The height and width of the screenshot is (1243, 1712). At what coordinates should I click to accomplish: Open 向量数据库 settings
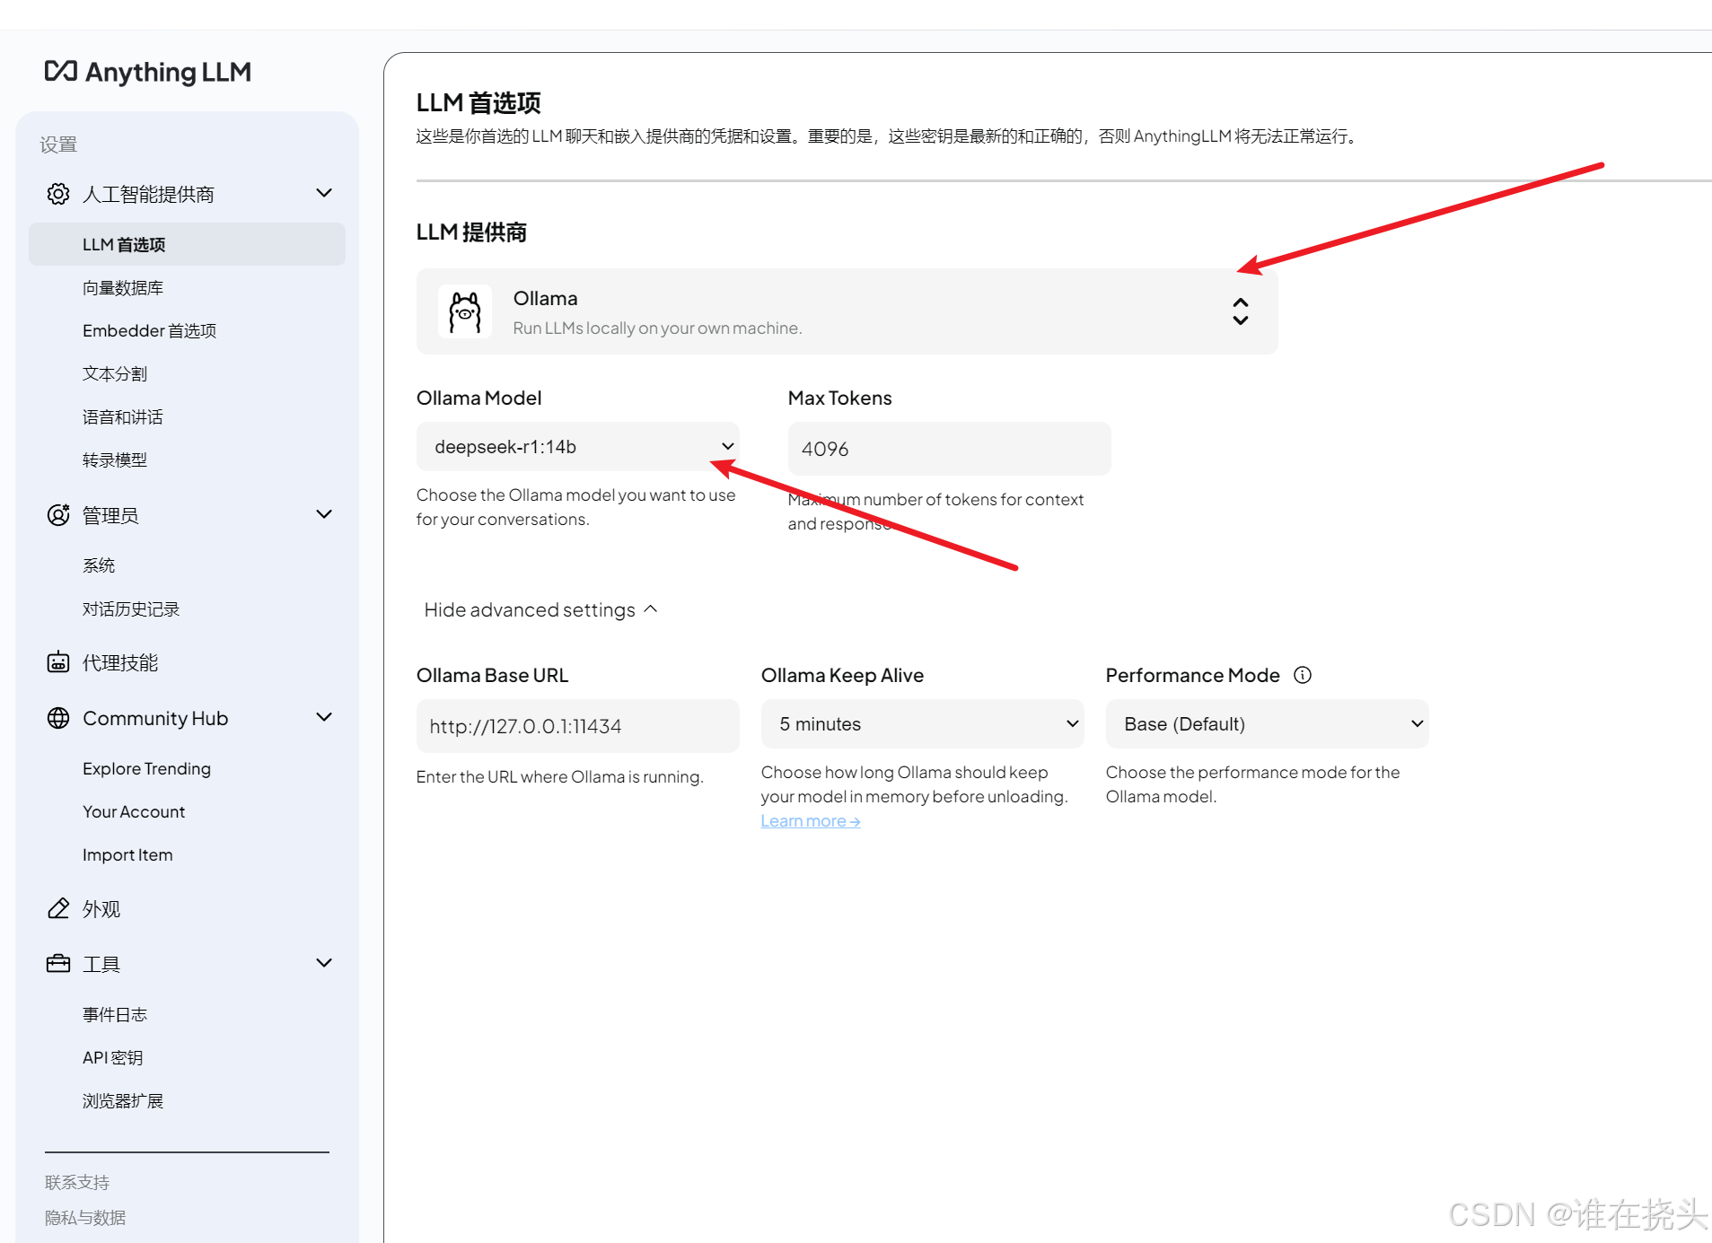pyautogui.click(x=123, y=288)
